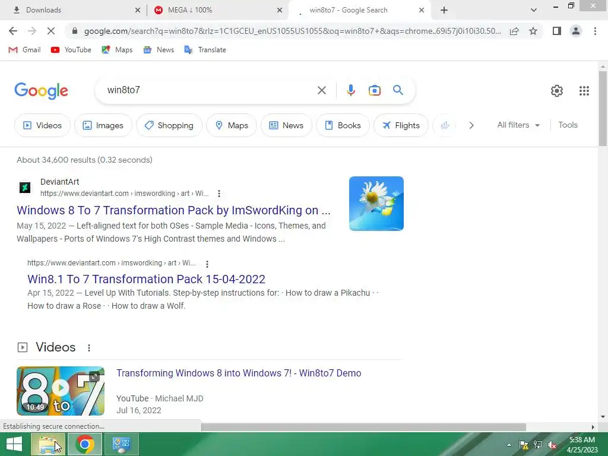Open Google quick settings gear
The image size is (608, 456).
point(557,91)
